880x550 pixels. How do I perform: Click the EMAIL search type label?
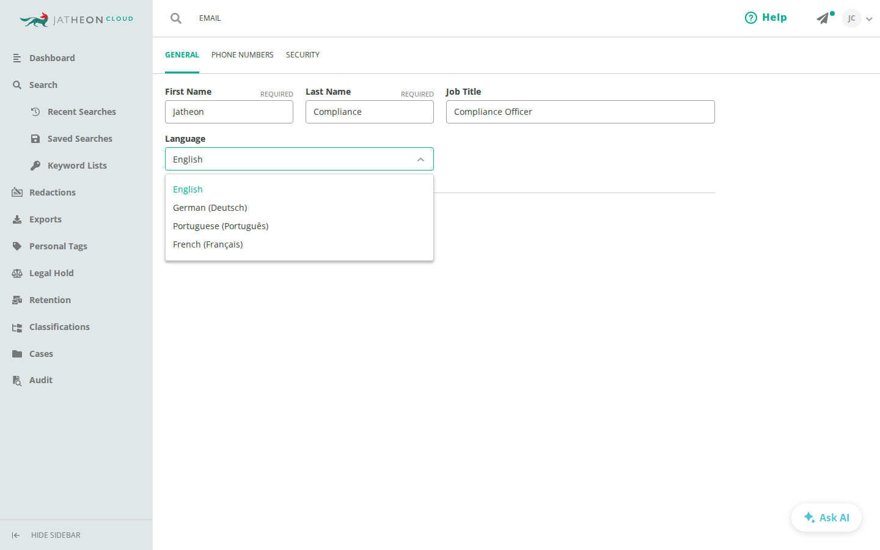(x=210, y=18)
